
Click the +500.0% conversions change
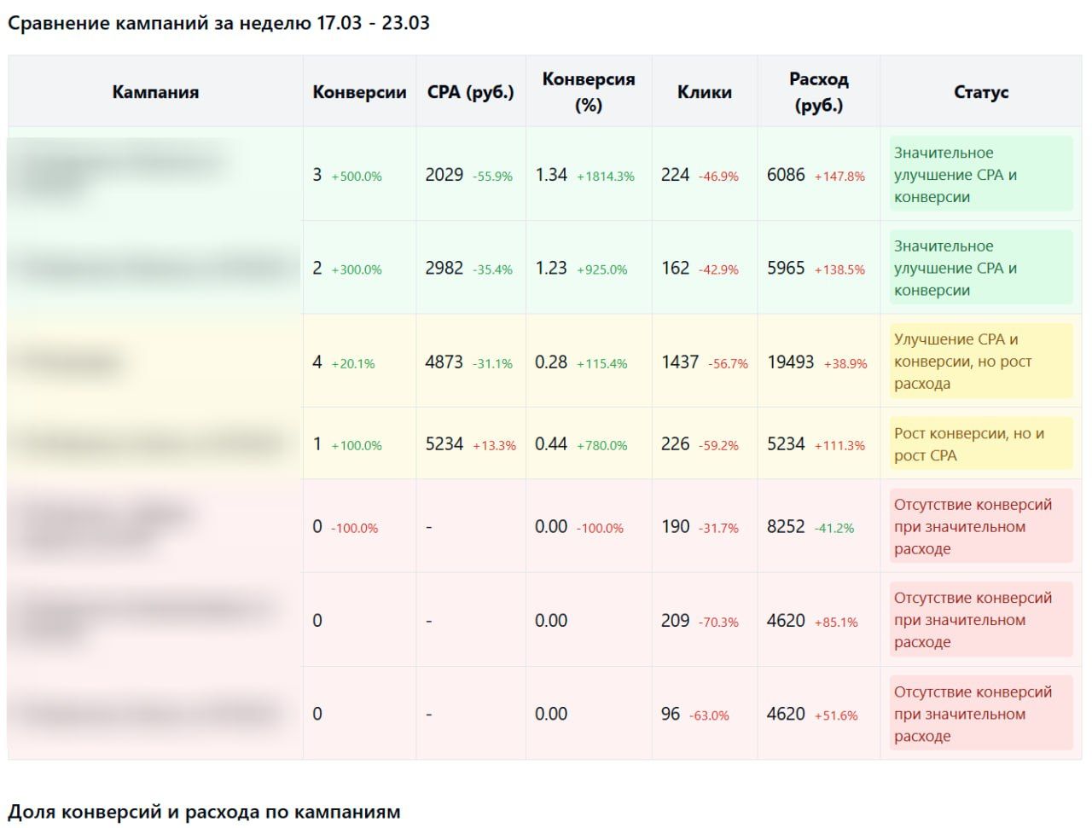point(357,177)
